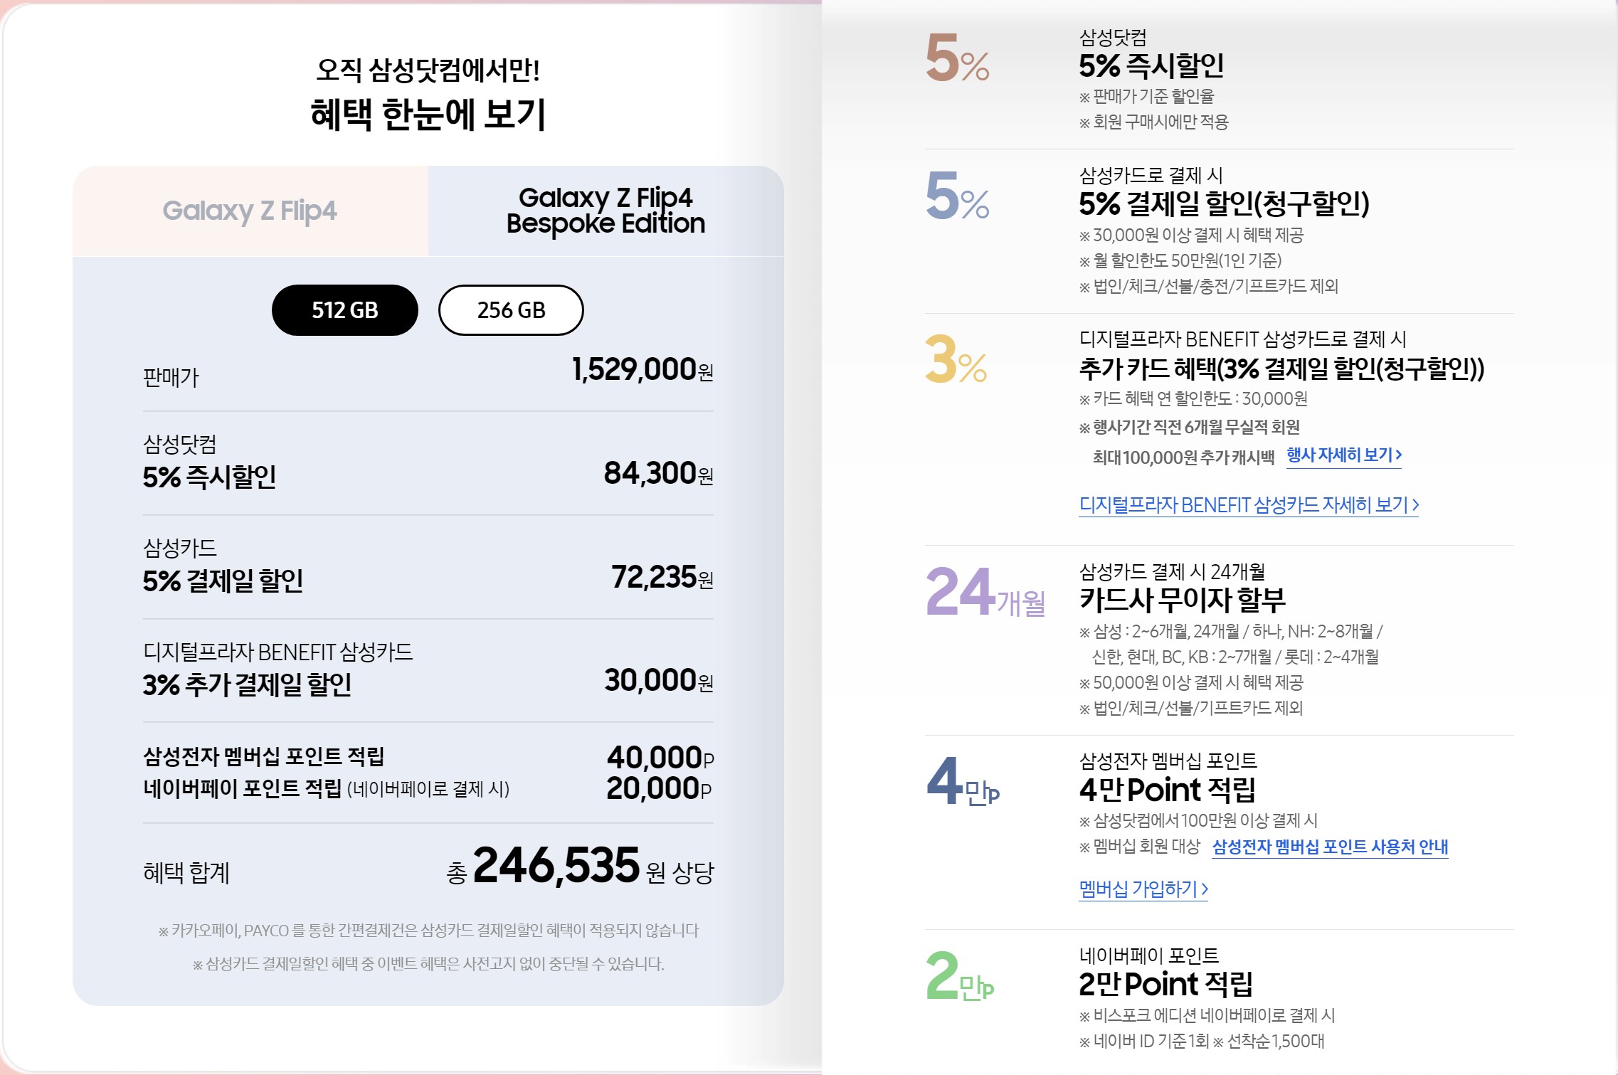
Task: Click the 1,529,000원 판매가 price
Action: 643,370
